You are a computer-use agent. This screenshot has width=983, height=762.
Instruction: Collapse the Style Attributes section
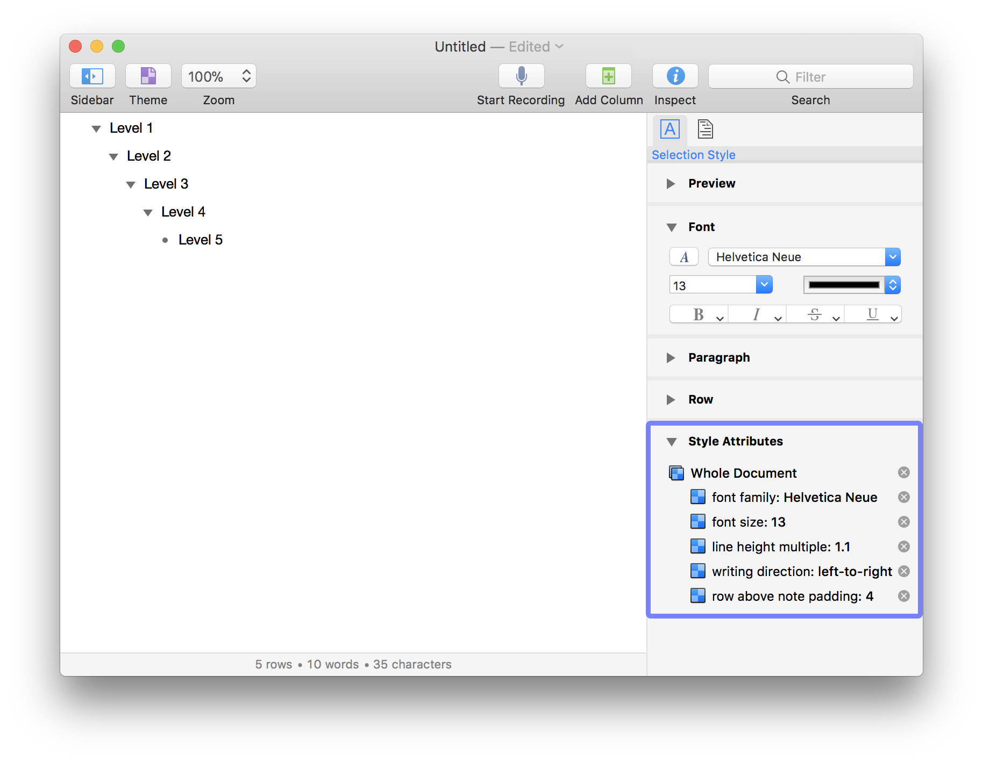click(x=671, y=442)
